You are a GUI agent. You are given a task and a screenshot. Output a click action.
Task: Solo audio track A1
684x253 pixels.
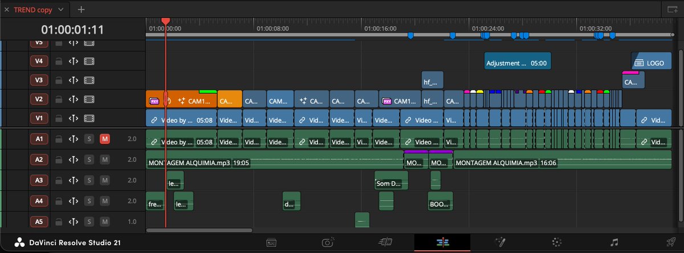point(89,139)
